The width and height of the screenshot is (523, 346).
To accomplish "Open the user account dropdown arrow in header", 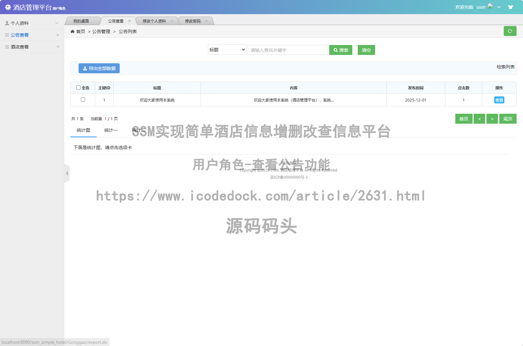I will 498,7.
